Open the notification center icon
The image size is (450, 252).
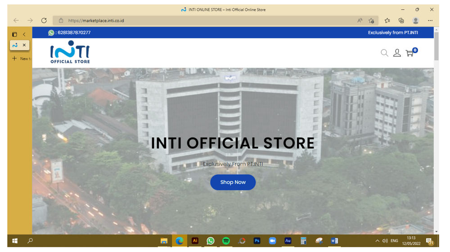[x=430, y=241]
